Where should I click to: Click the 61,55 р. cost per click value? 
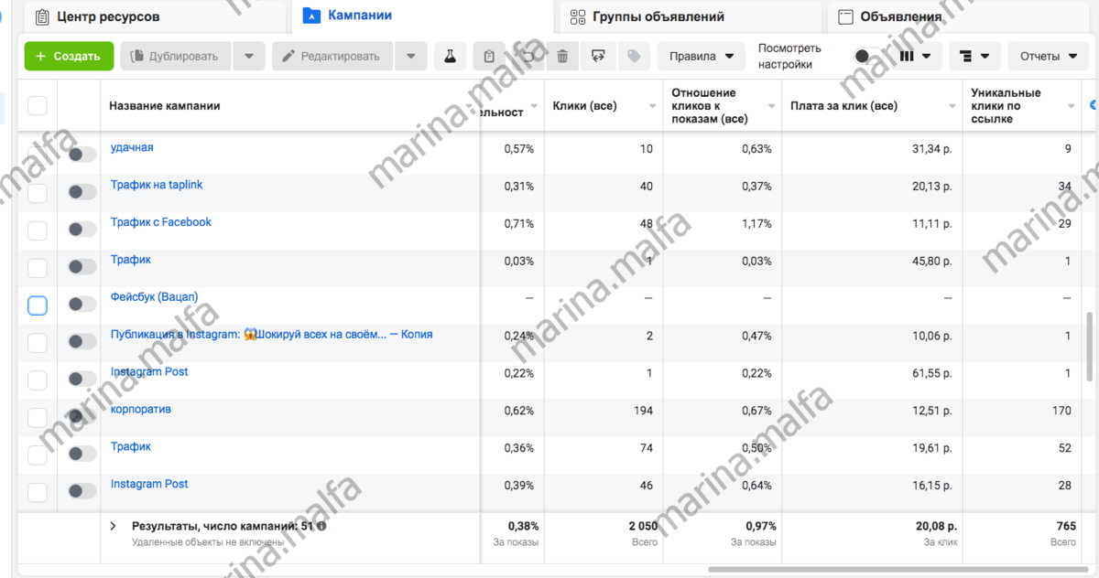coord(931,373)
